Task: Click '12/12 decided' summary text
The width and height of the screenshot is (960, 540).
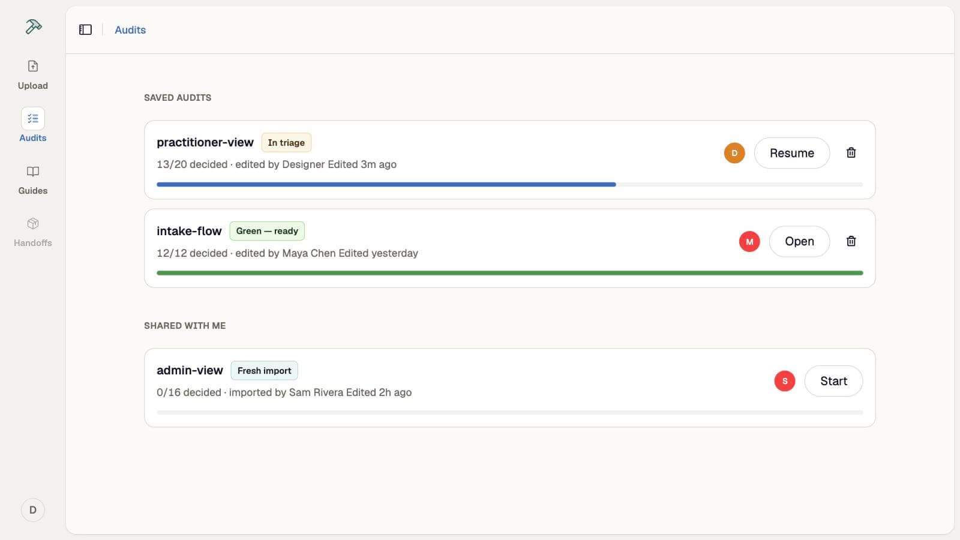Action: pos(192,253)
